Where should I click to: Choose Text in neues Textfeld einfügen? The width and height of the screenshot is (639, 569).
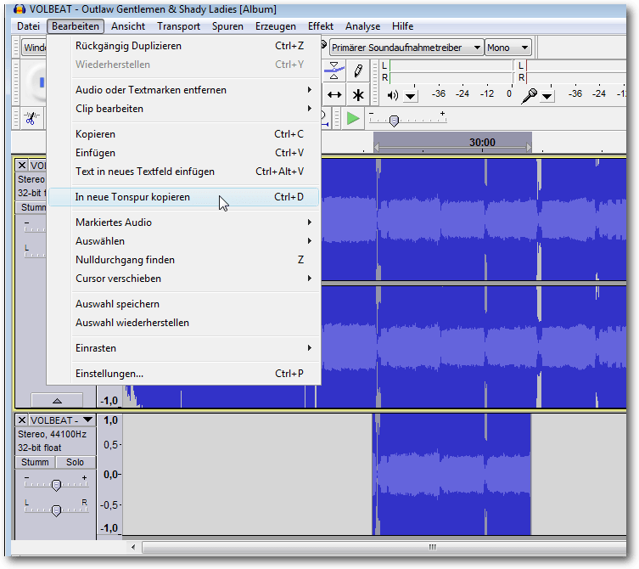coord(183,172)
